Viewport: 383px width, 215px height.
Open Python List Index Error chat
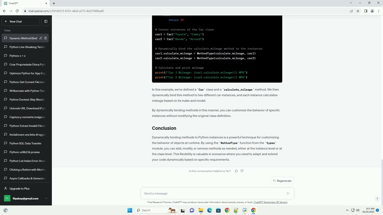coord(26,161)
